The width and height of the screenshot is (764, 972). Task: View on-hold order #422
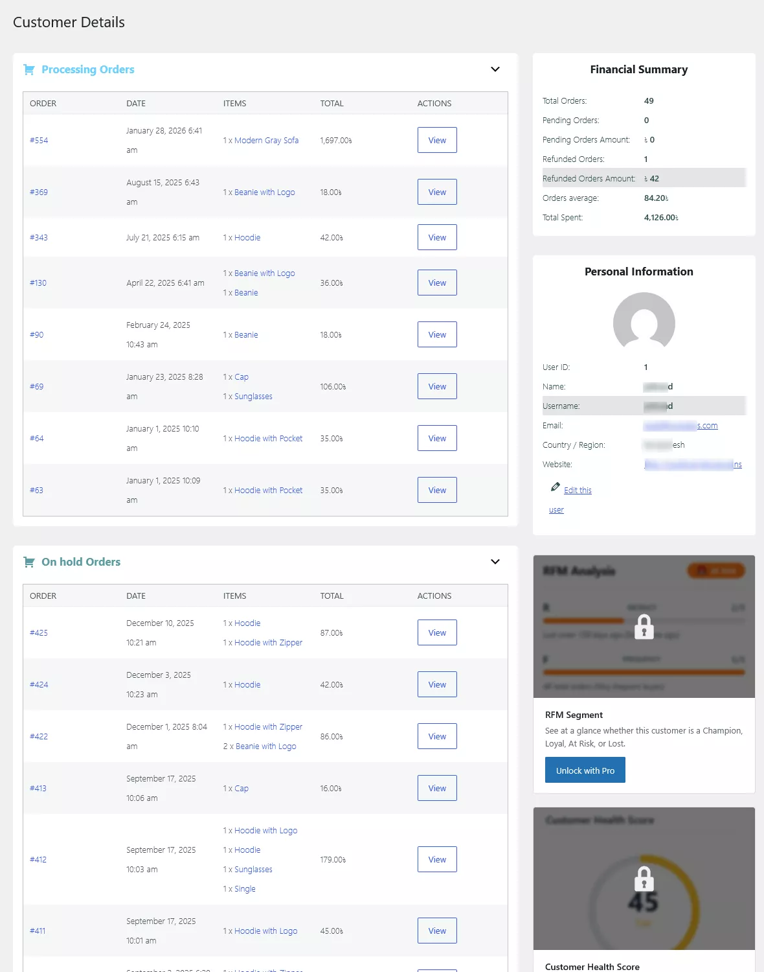point(437,736)
